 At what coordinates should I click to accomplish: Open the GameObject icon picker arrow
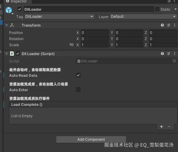coord(13,14)
